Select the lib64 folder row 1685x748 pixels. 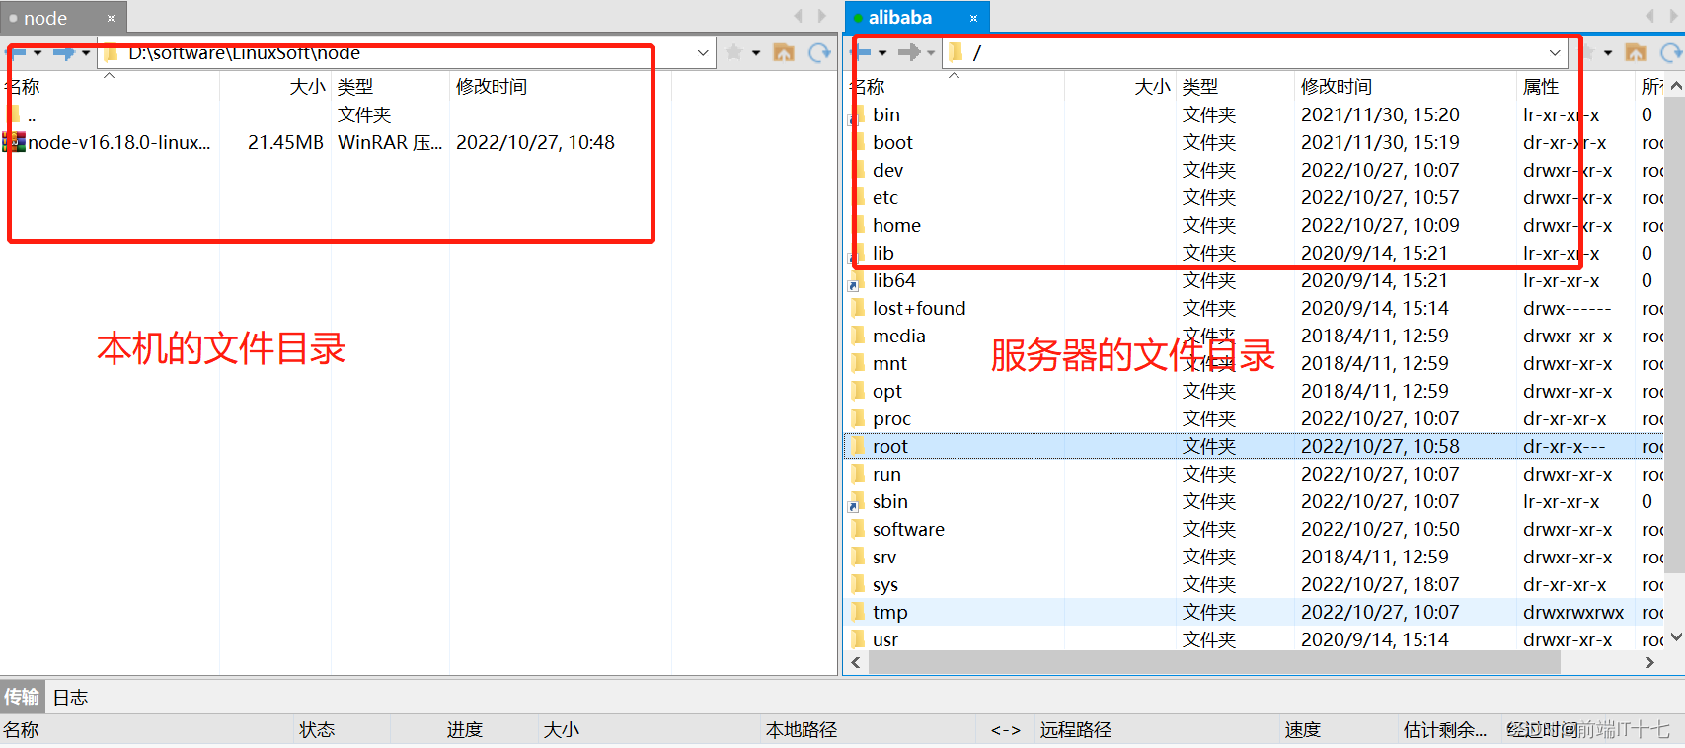pyautogui.click(x=1254, y=280)
